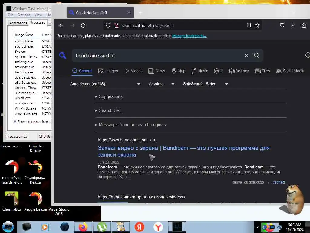Switch to Task Manager Applications tab
The image size is (310, 233).
tap(18, 23)
